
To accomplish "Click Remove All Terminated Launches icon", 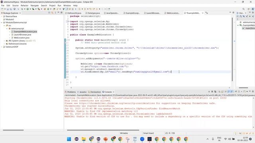I will [215, 92].
